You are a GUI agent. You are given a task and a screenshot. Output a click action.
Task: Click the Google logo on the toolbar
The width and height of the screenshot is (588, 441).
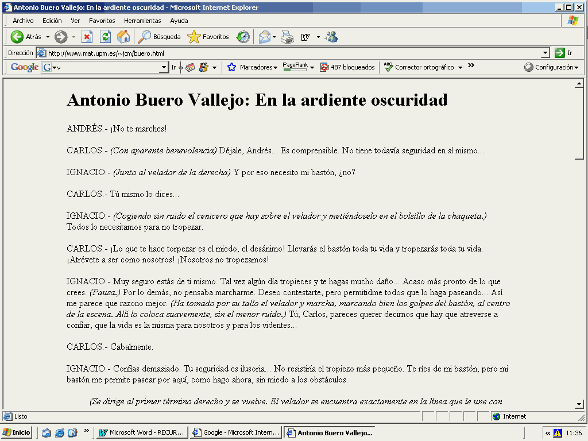coord(24,67)
